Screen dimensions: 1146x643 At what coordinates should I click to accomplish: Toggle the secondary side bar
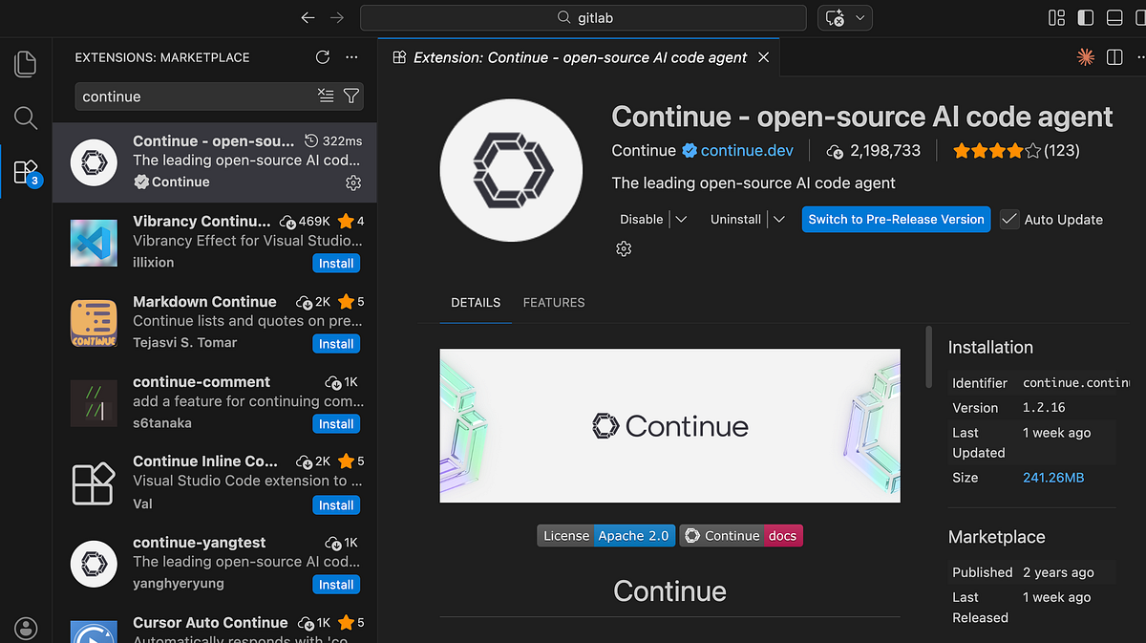point(1140,17)
